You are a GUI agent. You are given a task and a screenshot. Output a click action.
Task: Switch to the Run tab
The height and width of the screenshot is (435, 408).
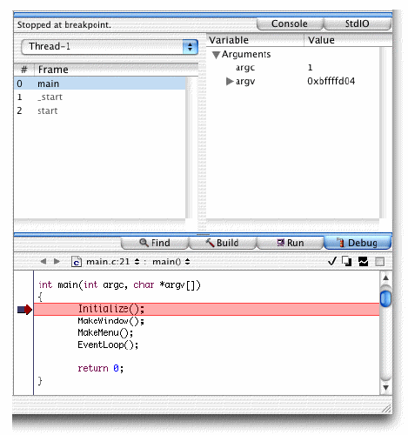[x=290, y=243]
